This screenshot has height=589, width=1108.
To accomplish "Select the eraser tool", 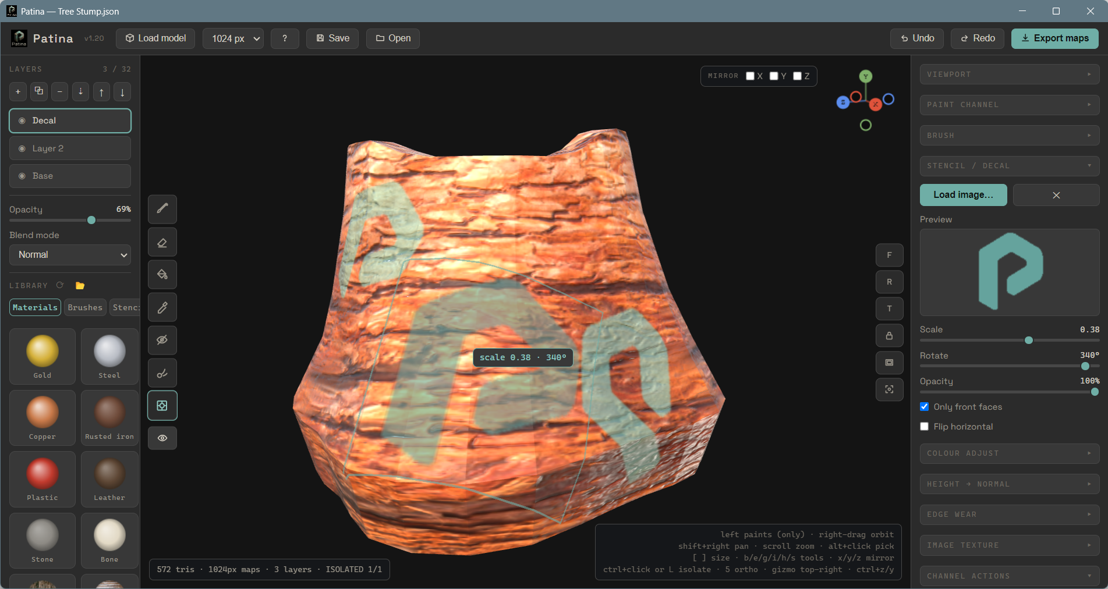I will 162,242.
